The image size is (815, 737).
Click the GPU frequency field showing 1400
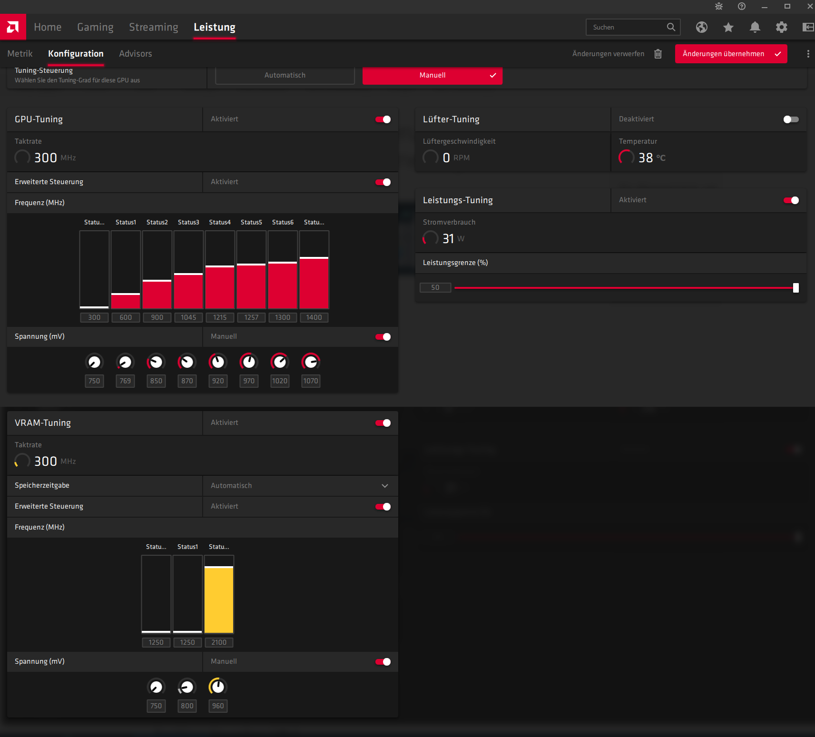point(314,317)
